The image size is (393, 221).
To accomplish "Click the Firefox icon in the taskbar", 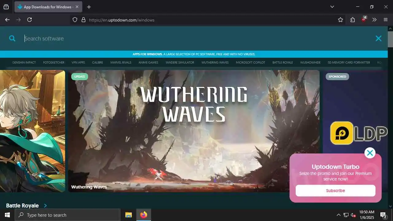I will pos(143,215).
